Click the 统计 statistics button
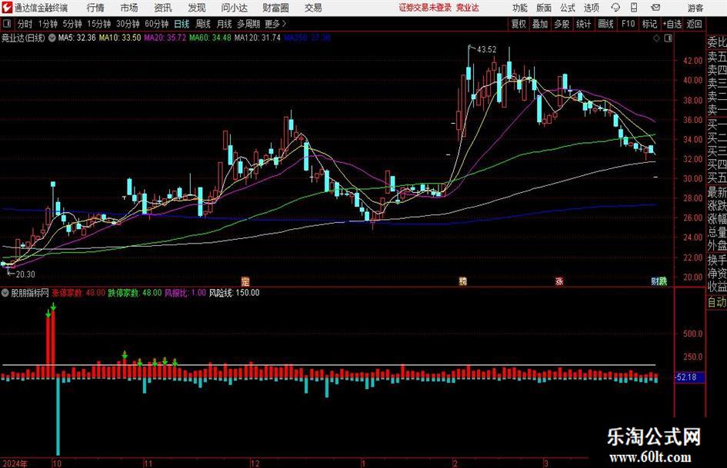The width and height of the screenshot is (727, 468). [583, 24]
